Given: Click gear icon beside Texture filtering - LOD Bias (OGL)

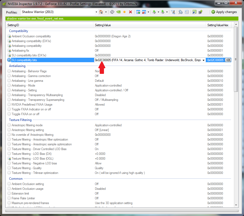Looking at the screenshot, I should [x=9, y=159].
